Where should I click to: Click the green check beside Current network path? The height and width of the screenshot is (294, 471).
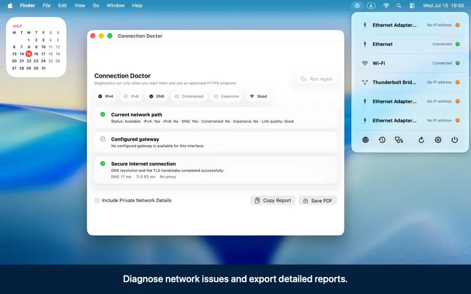[103, 114]
